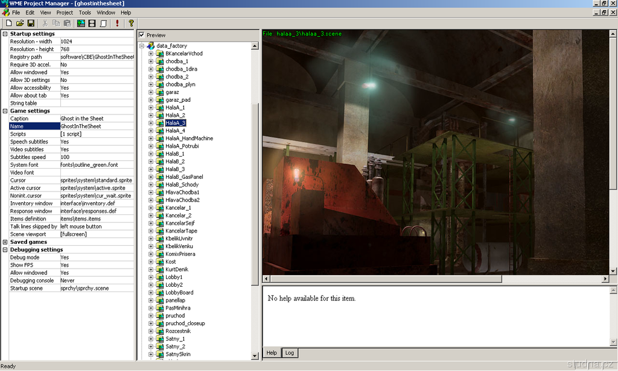Viewport: 618px width, 371px height.
Task: Click the red exclamation mark run icon
Action: pyautogui.click(x=117, y=23)
